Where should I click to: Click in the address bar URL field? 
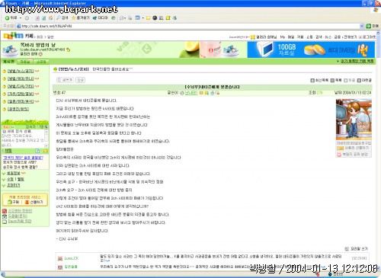click(x=188, y=26)
